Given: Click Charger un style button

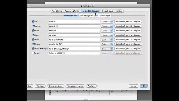Looking at the screenshot, I should click(x=55, y=86).
